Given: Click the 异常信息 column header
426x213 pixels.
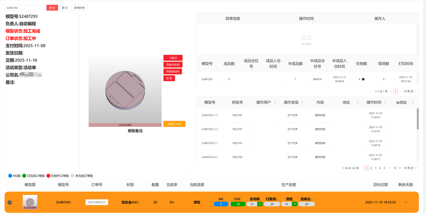Looking at the screenshot, I should coord(233,19).
